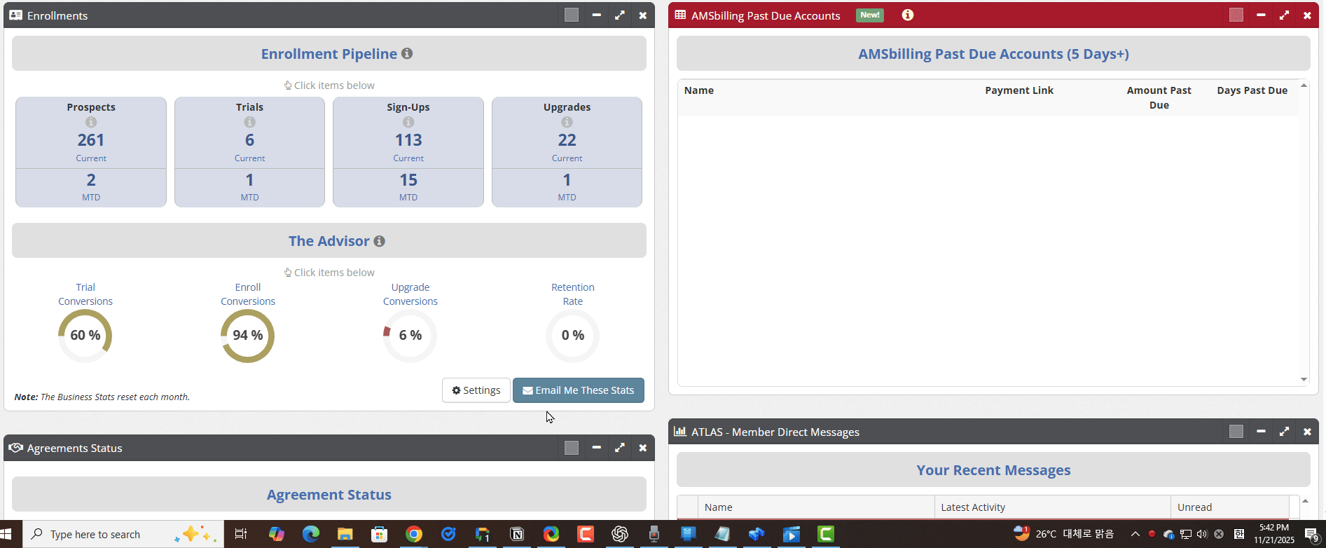Expand ATLAS Member Direct Messages panel fullscreen
This screenshot has height=548, width=1326.
pyautogui.click(x=1284, y=432)
